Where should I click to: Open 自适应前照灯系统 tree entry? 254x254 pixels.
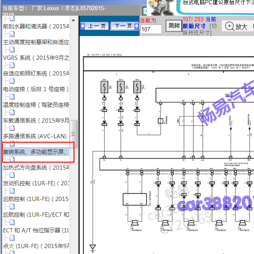36,73
